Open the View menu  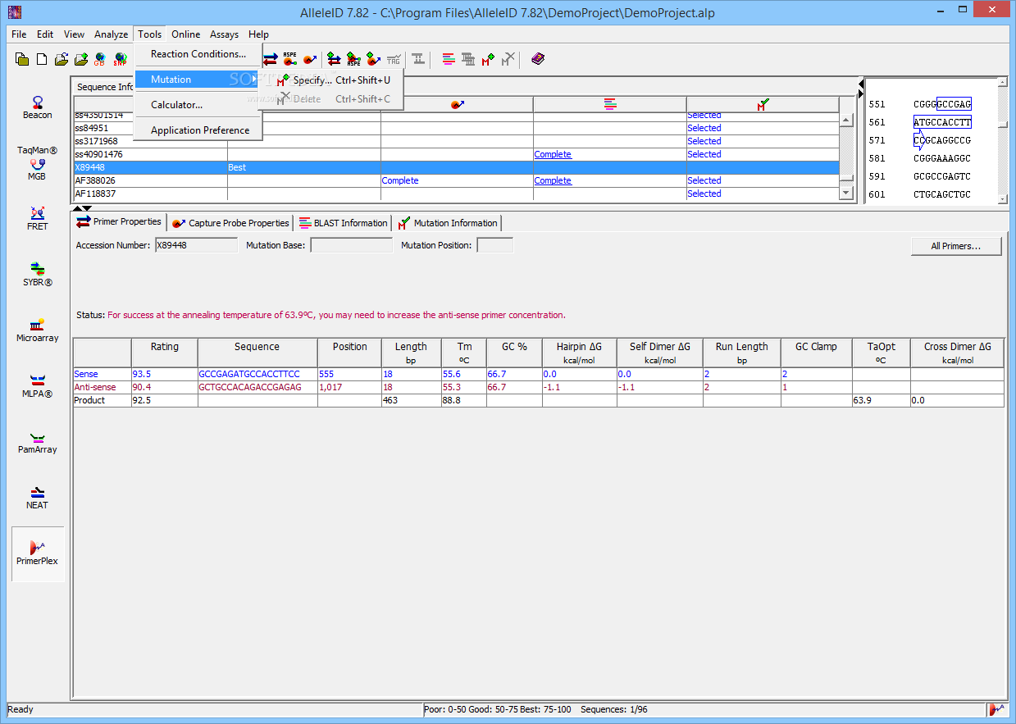tap(74, 34)
